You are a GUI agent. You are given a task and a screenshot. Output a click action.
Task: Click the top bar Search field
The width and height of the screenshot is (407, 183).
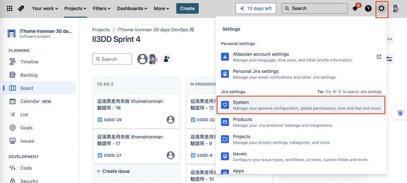315,9
